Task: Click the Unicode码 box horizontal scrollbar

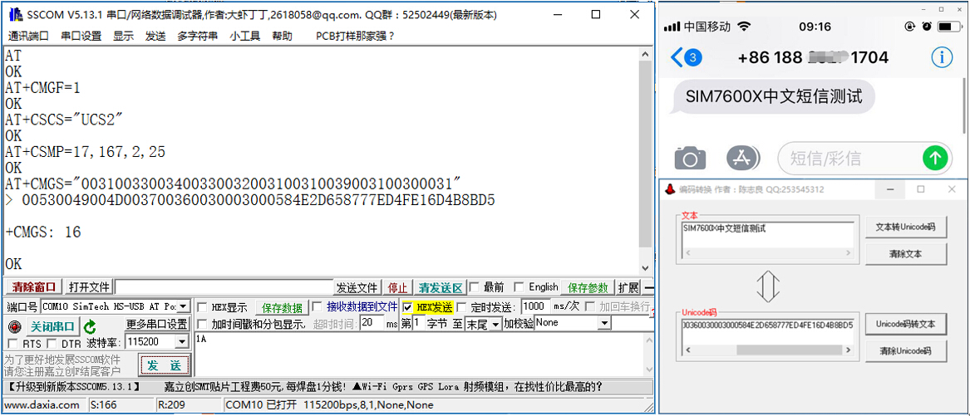Action: (x=768, y=350)
